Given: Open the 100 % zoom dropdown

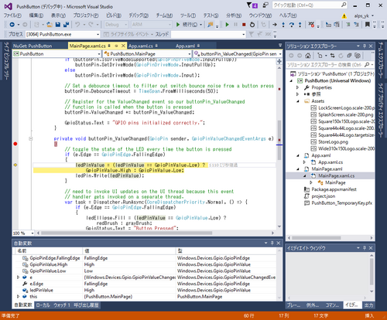Looking at the screenshot, I should (33, 233).
